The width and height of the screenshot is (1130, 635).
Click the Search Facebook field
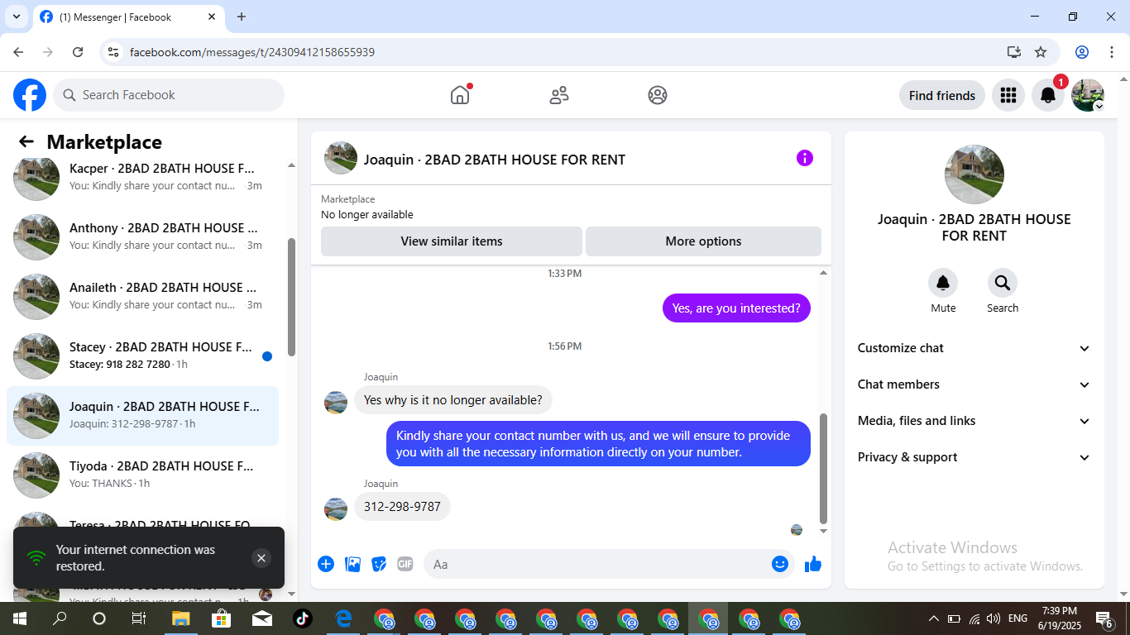pyautogui.click(x=169, y=95)
